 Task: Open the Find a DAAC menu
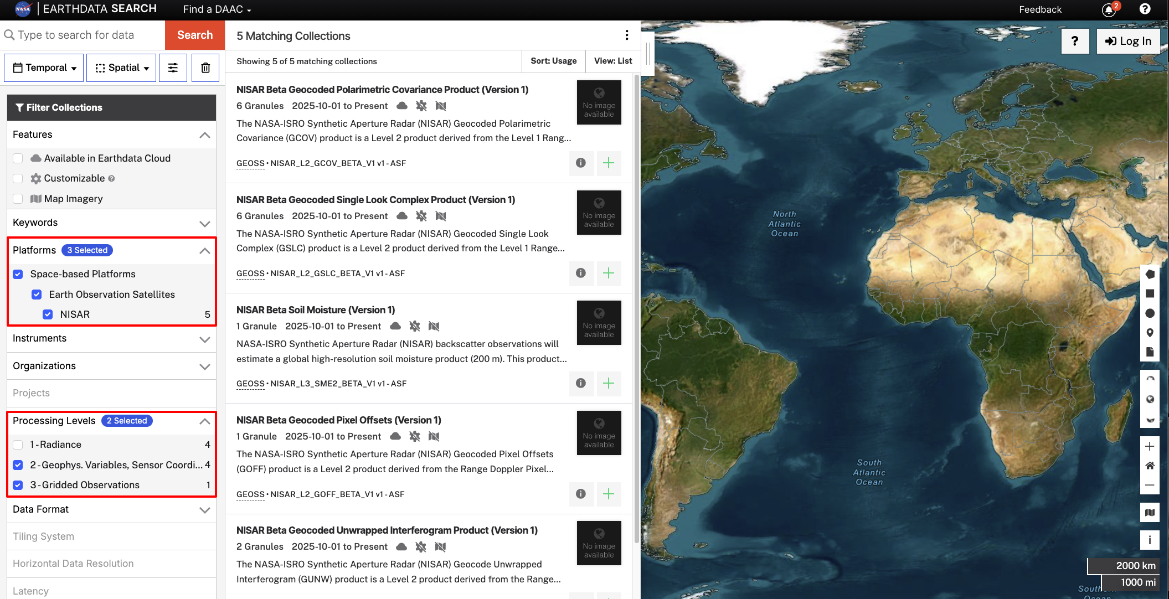[x=216, y=9]
